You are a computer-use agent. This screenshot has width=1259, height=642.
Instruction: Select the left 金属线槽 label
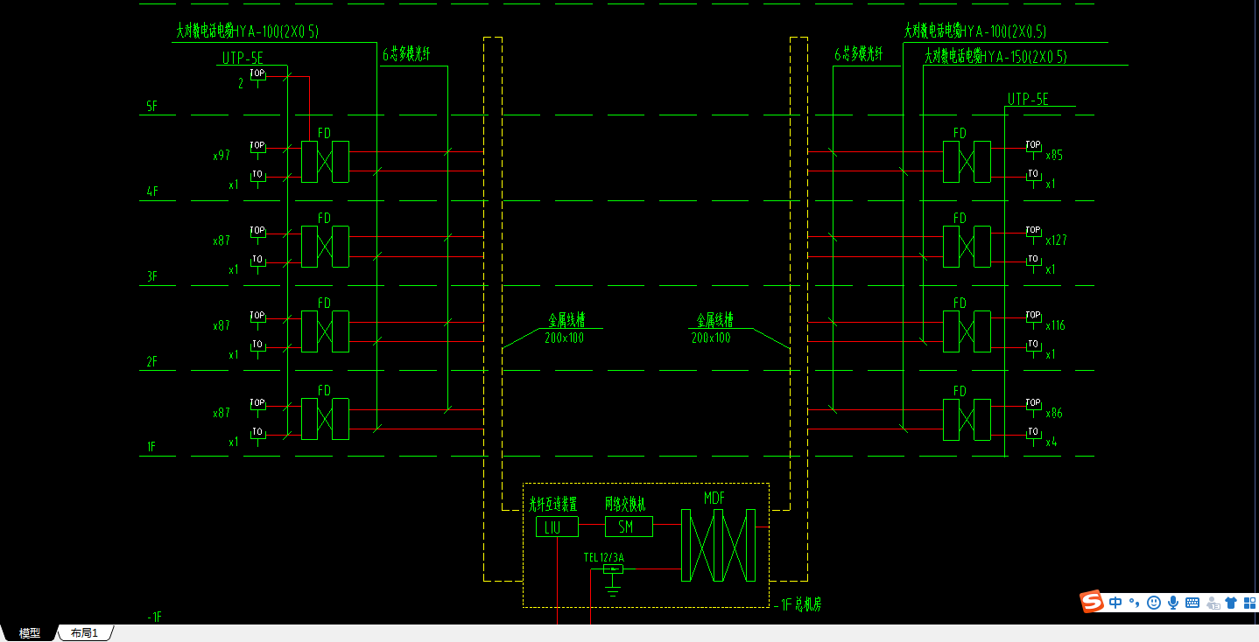(x=565, y=320)
